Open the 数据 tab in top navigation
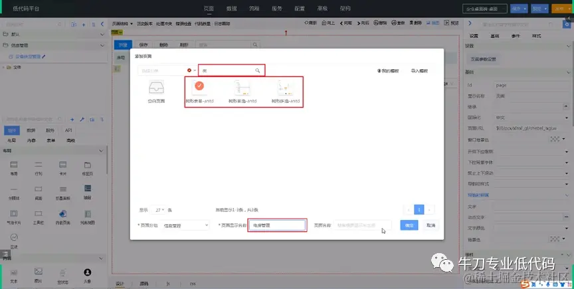 pos(231,9)
